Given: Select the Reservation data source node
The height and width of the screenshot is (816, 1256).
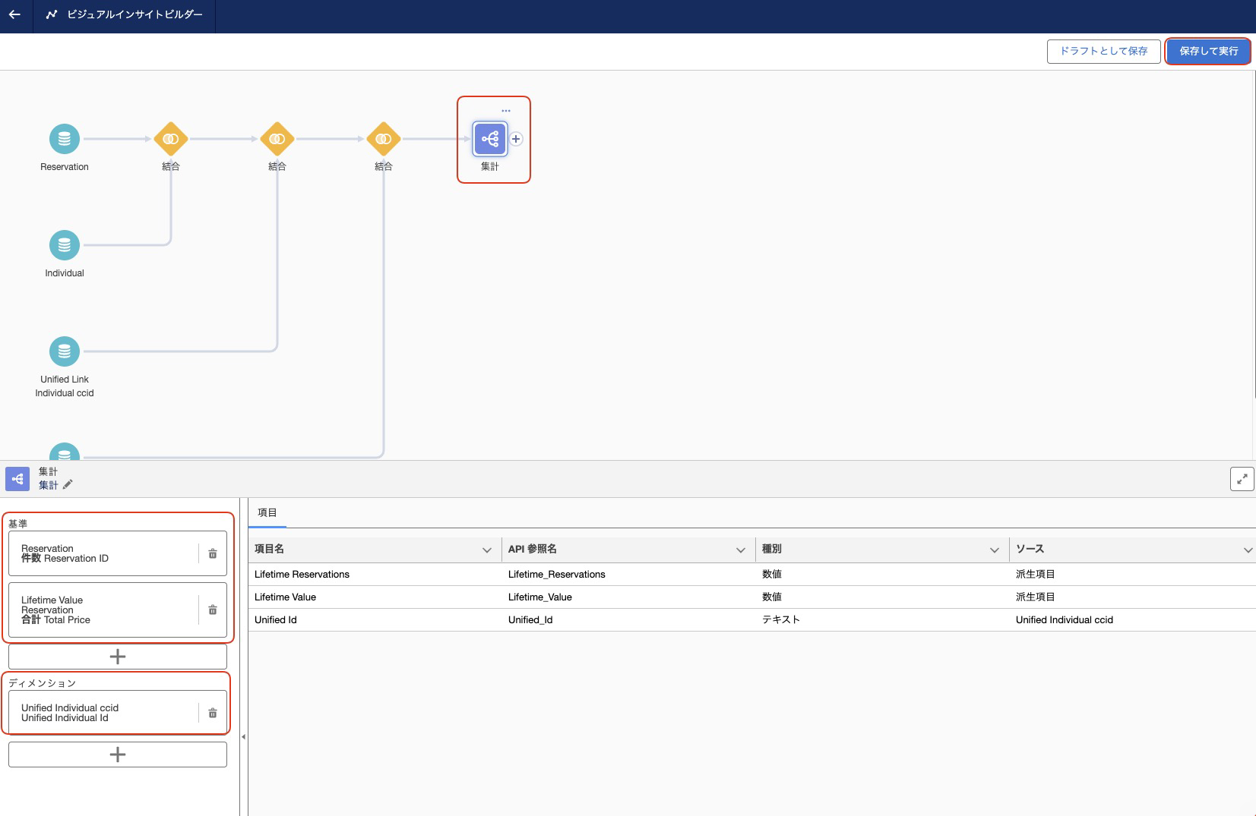Looking at the screenshot, I should tap(65, 139).
